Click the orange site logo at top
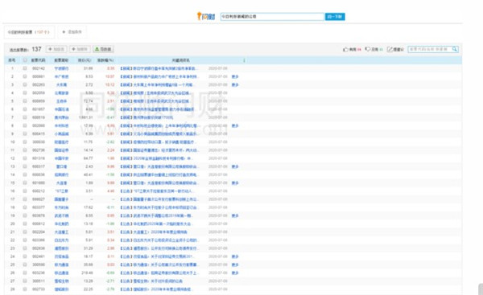 [206, 16]
